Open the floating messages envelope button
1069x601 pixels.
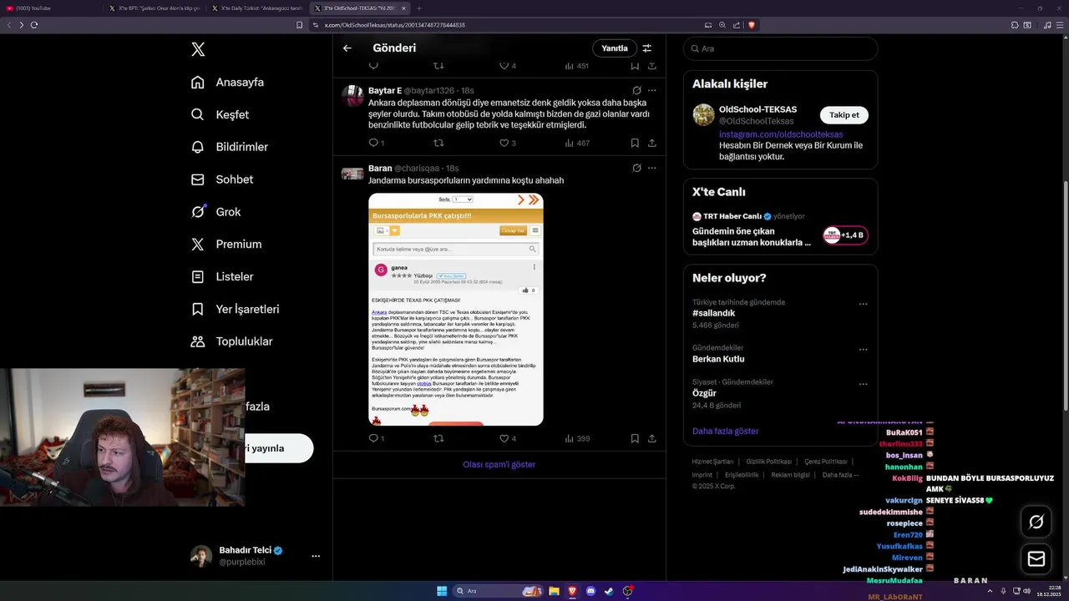coord(1036,558)
